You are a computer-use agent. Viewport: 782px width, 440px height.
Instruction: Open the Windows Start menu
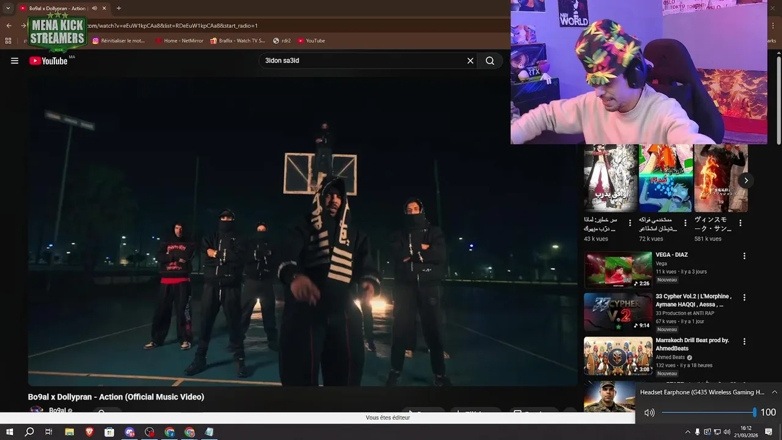(9, 432)
